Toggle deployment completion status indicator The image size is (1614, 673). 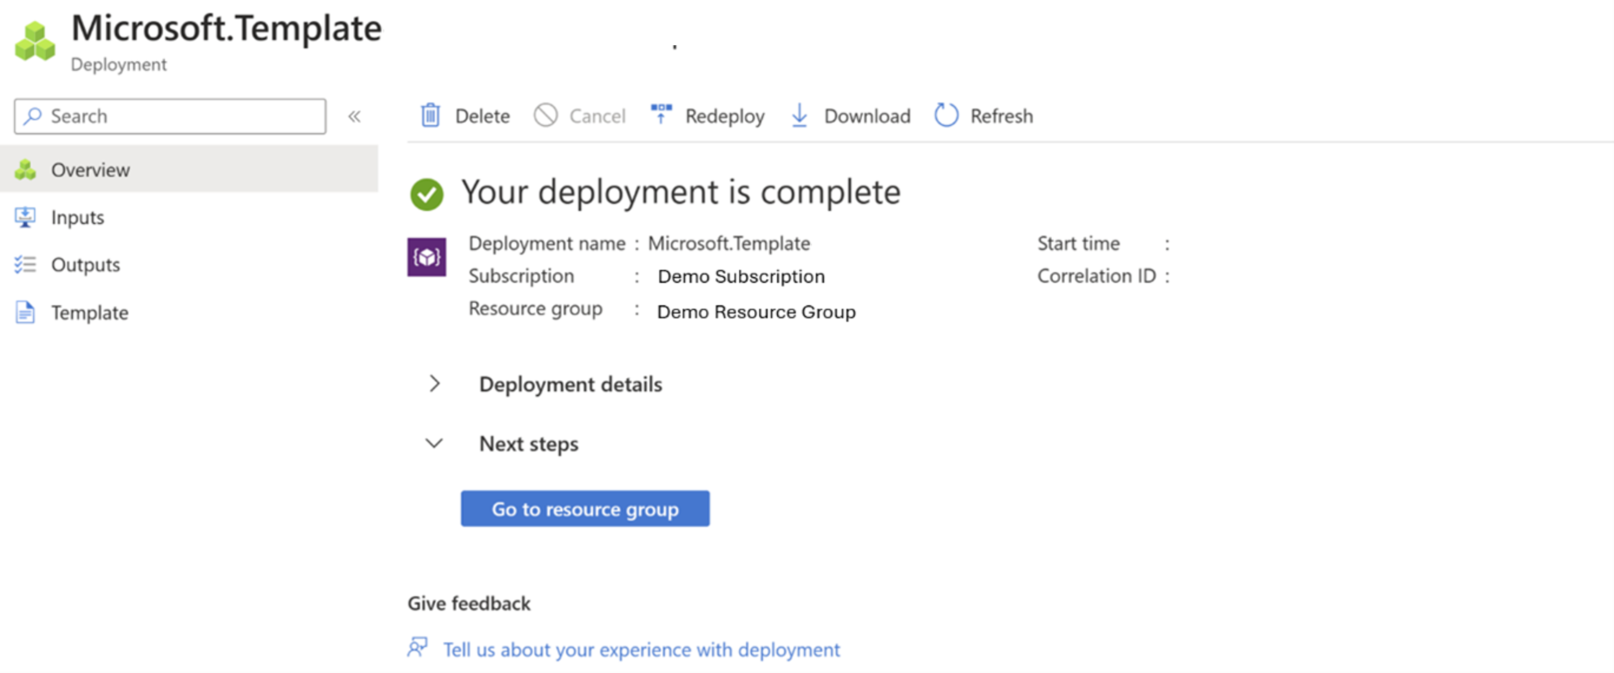pos(428,190)
